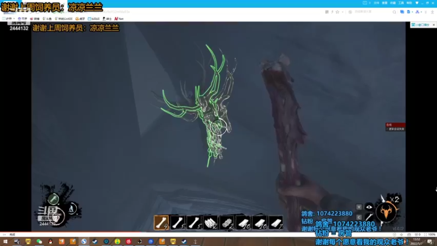
Task: Expand the dropdown arrow beside the star
Action: (342, 12)
